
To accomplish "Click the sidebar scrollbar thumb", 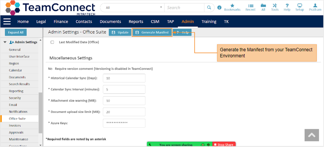I will click(x=40, y=113).
